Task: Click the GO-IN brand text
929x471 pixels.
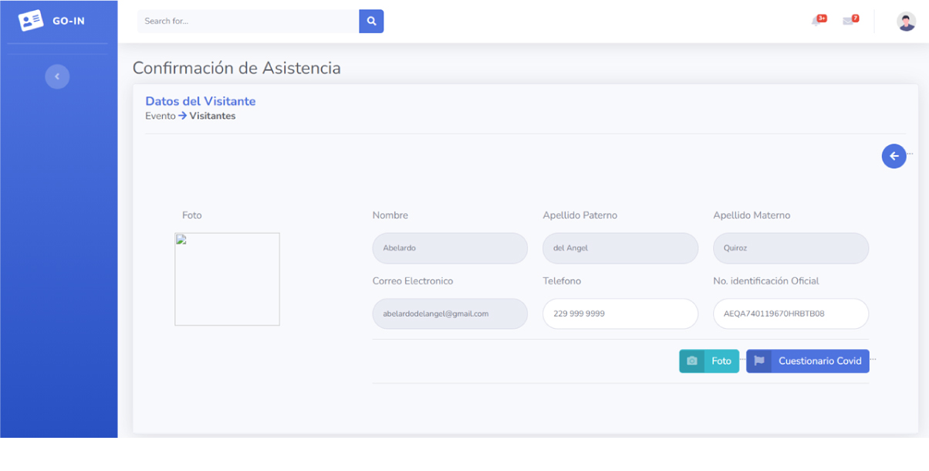Action: coord(69,21)
